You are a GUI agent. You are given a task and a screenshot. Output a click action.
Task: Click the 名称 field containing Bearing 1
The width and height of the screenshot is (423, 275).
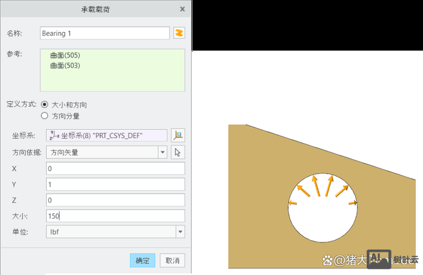pyautogui.click(x=104, y=34)
